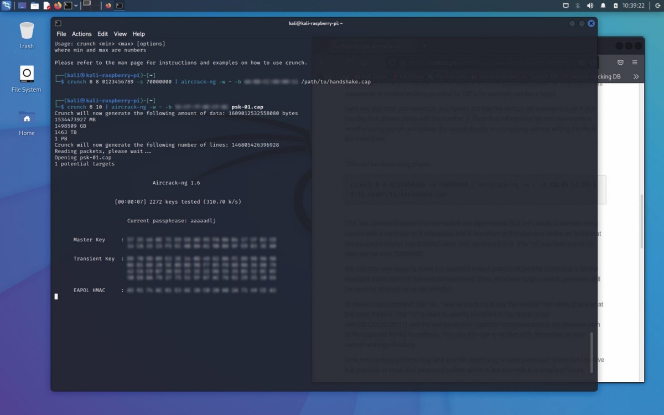Open the Help menu in terminal

click(x=138, y=34)
